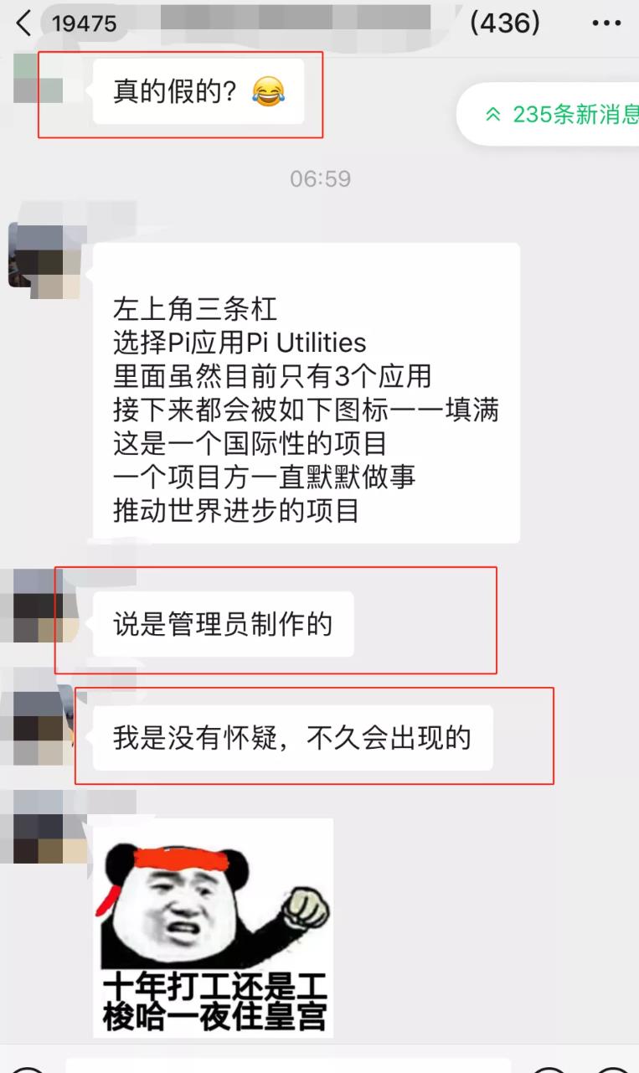Tap the 说是管理员制作的 message bubble
Image resolution: width=639 pixels, height=1073 pixels.
(x=224, y=624)
